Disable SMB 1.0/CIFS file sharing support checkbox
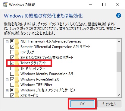 pyautogui.click(x=12, y=58)
